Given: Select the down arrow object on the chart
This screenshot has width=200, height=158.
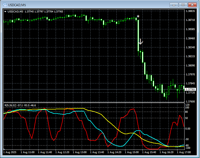Looking at the screenshot, I should point(141,42).
